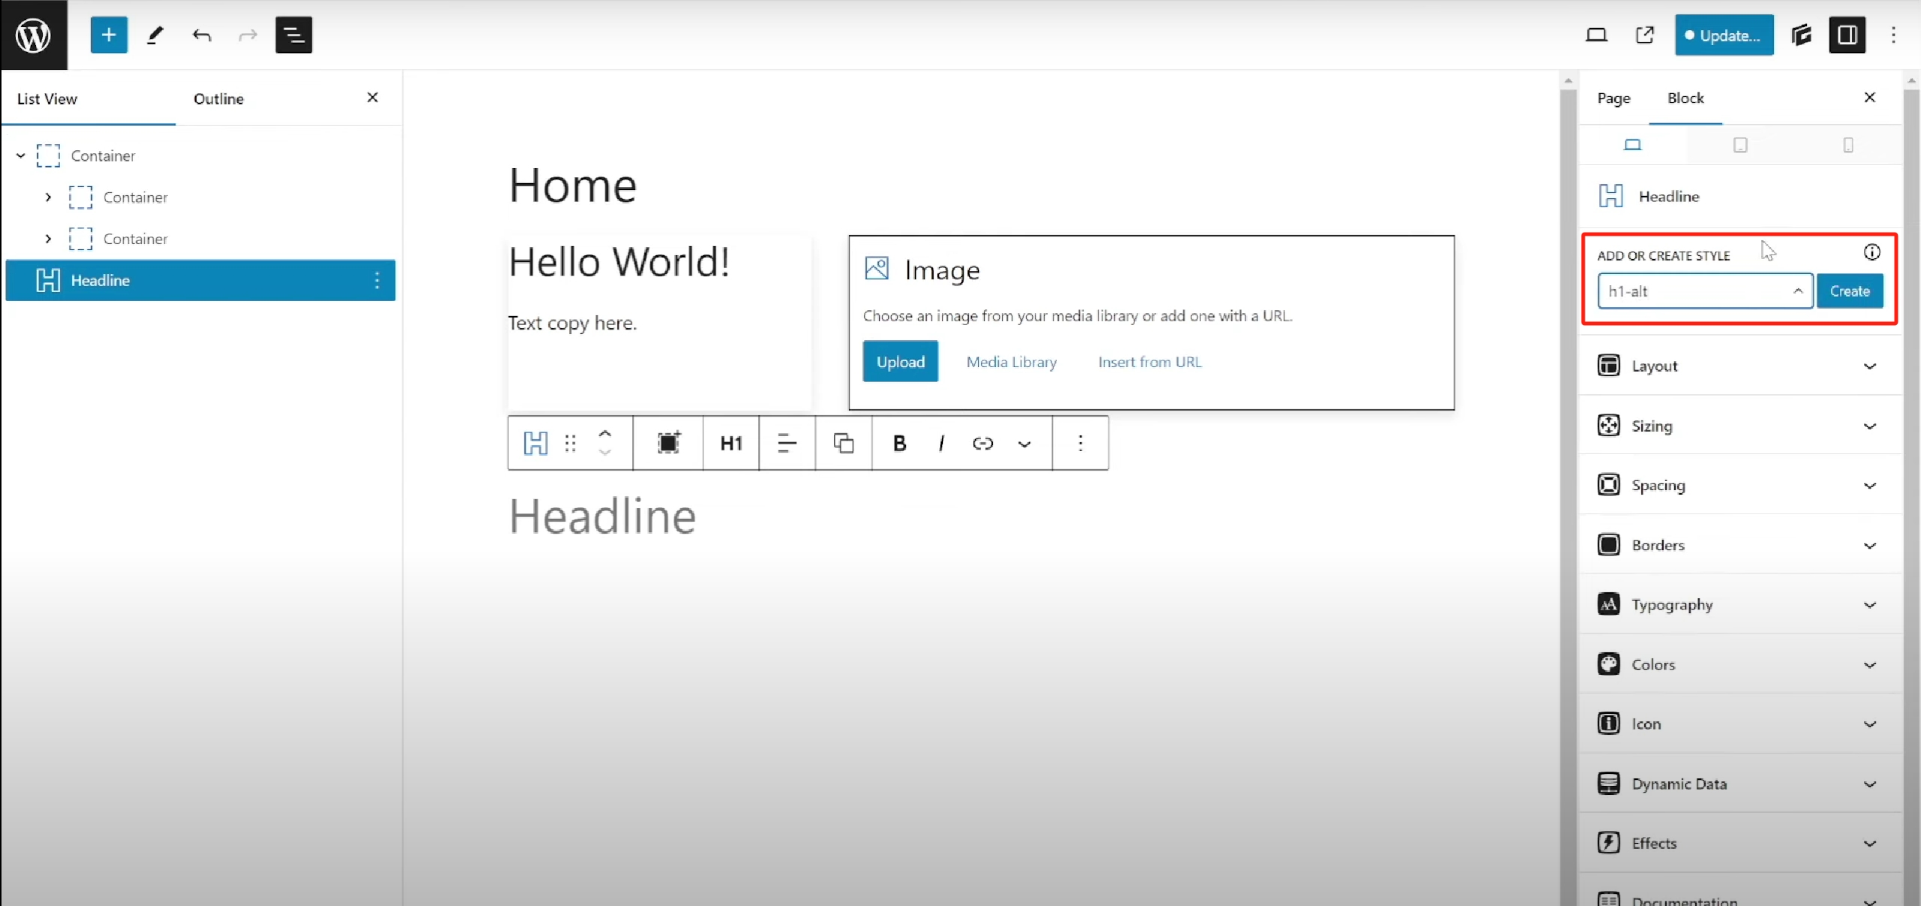Switch to tablet device preview
The image size is (1921, 906).
pyautogui.click(x=1740, y=145)
